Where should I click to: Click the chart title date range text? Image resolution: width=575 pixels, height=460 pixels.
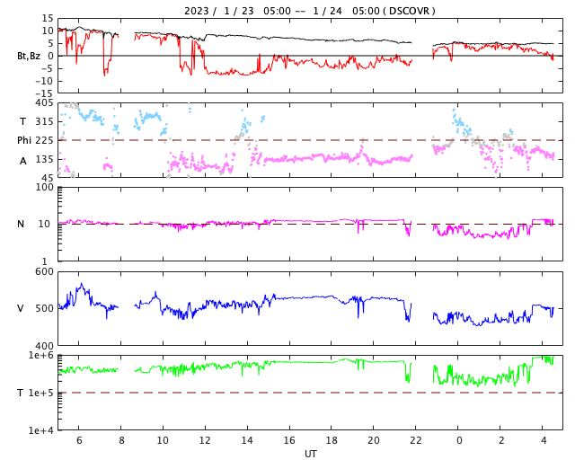coord(309,11)
